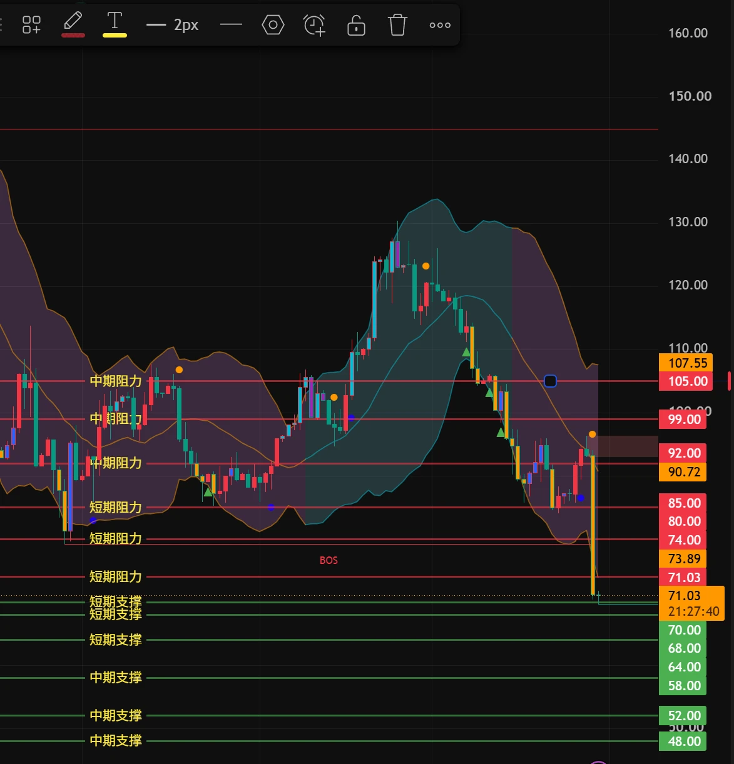
Task: Click the red 74.00 price label
Action: [683, 540]
